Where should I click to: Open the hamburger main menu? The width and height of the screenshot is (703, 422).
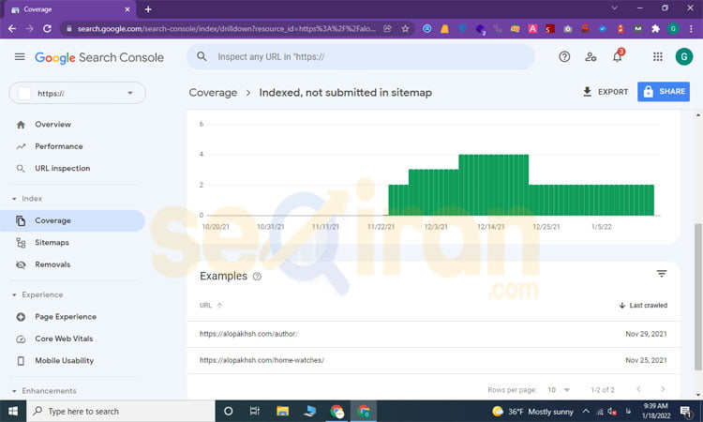point(20,57)
